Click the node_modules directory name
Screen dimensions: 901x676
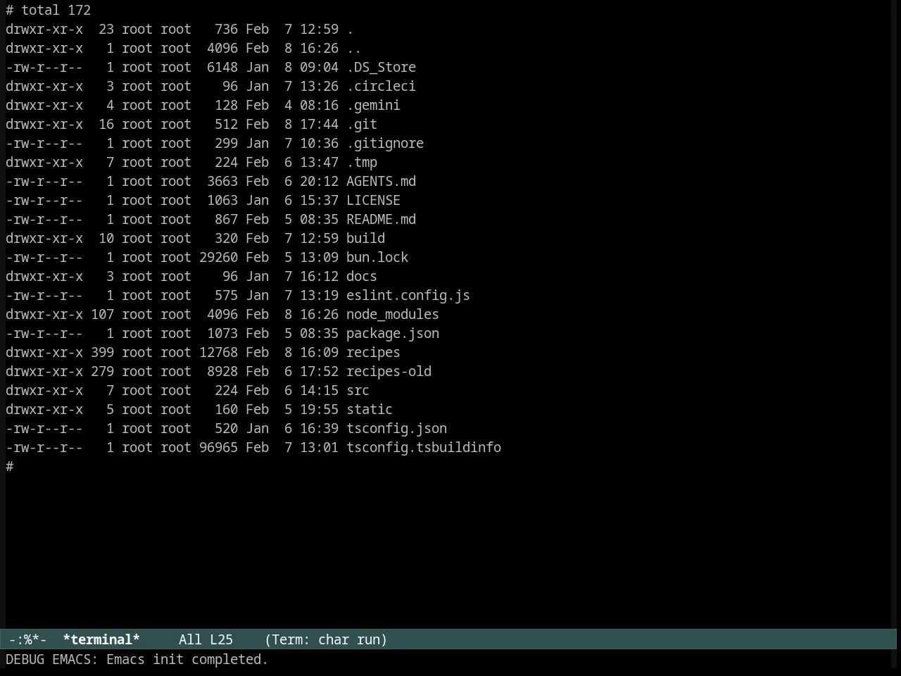click(x=393, y=314)
